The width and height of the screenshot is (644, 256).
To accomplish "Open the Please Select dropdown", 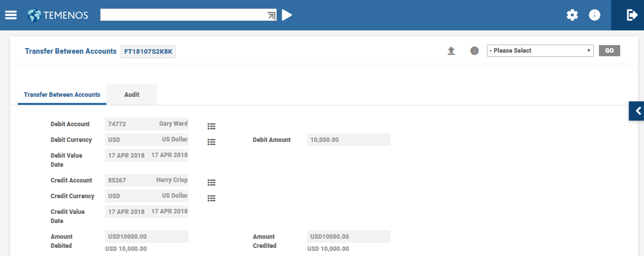I will pos(540,51).
